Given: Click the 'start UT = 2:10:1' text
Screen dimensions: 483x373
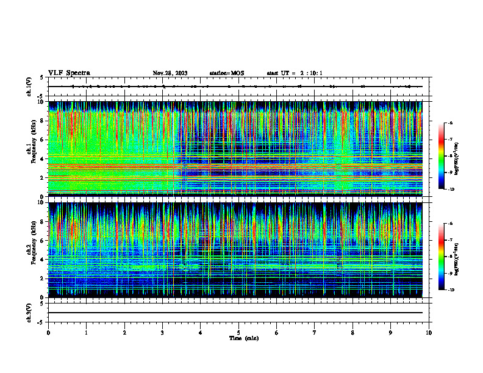Looking at the screenshot, I should coord(295,73).
